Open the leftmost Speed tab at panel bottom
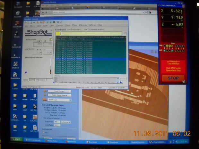Image resolution: width=199 pixels, height=149 pixels. click(x=26, y=80)
